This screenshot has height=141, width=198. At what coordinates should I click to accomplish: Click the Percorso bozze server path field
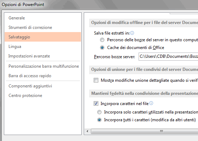[168, 56]
